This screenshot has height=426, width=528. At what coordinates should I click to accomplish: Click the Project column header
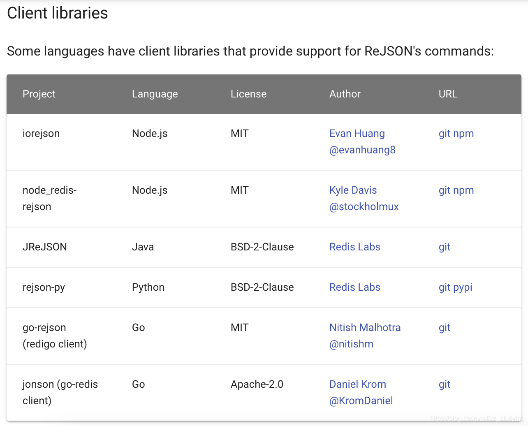(39, 94)
